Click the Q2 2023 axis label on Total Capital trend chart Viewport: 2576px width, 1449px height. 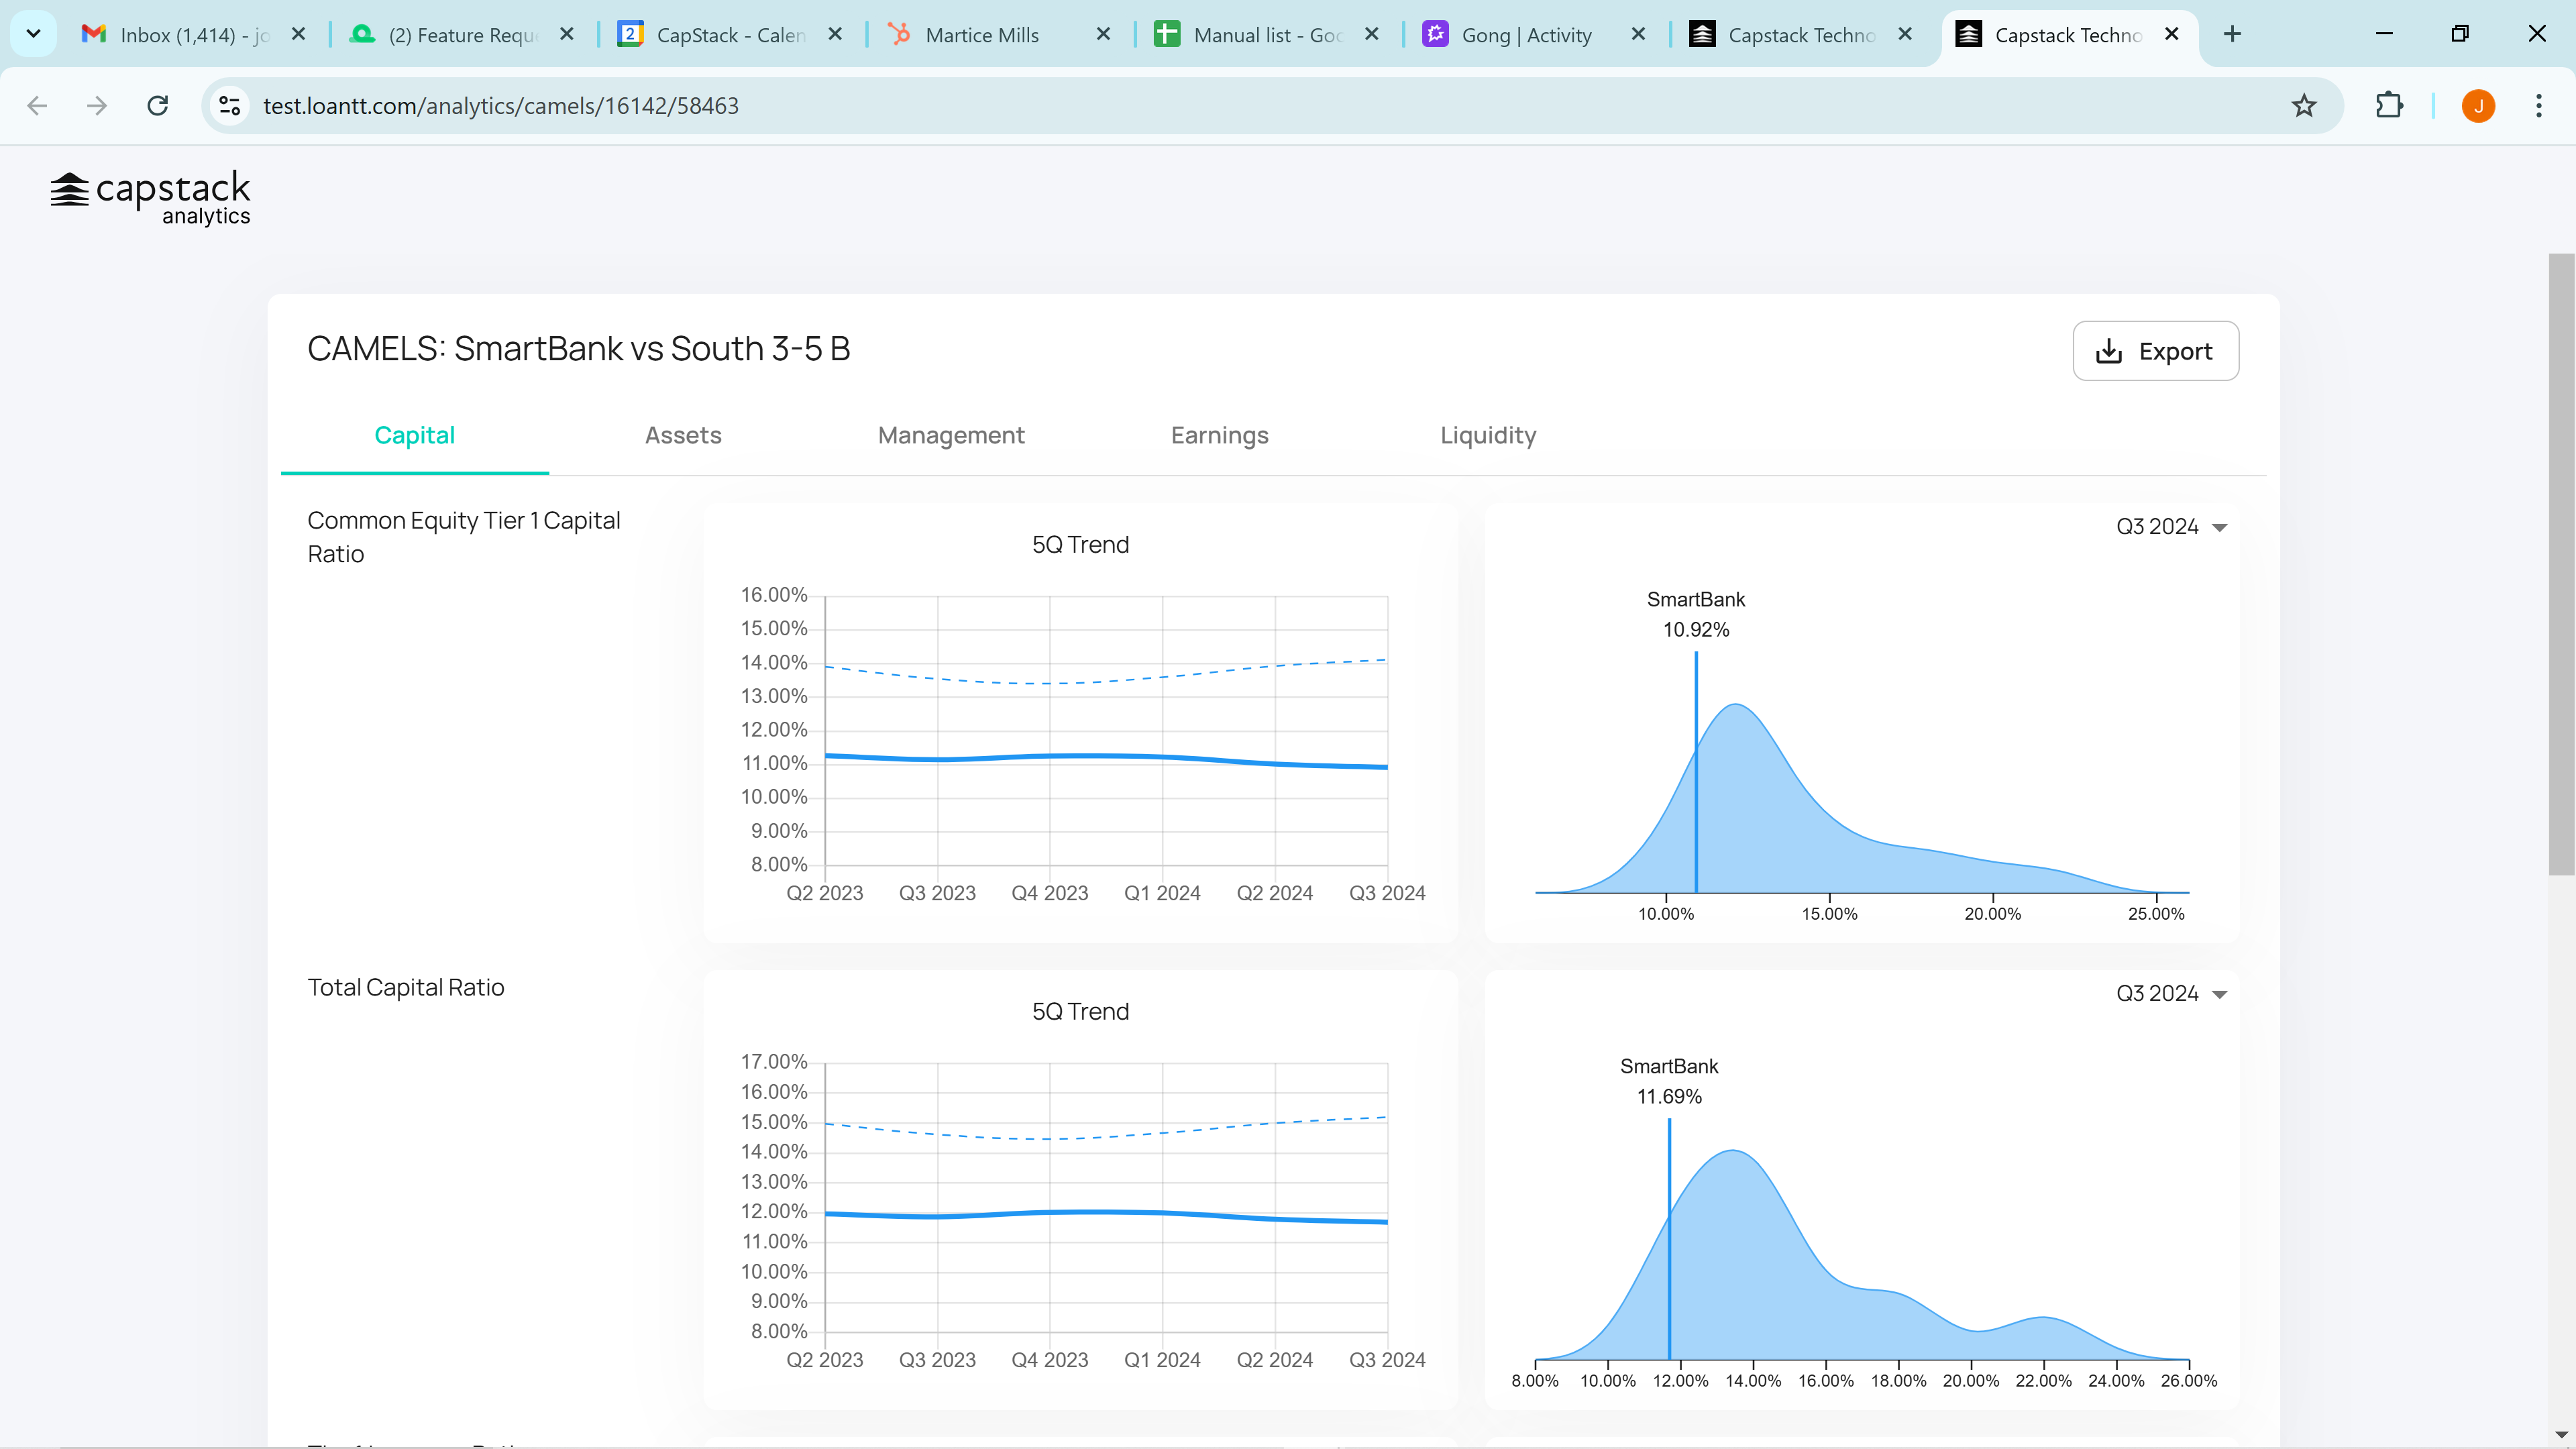tap(824, 1360)
